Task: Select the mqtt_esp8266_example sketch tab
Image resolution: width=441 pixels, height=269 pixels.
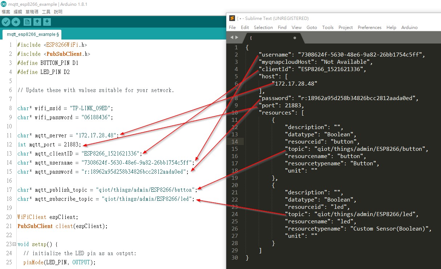Action: (x=33, y=34)
